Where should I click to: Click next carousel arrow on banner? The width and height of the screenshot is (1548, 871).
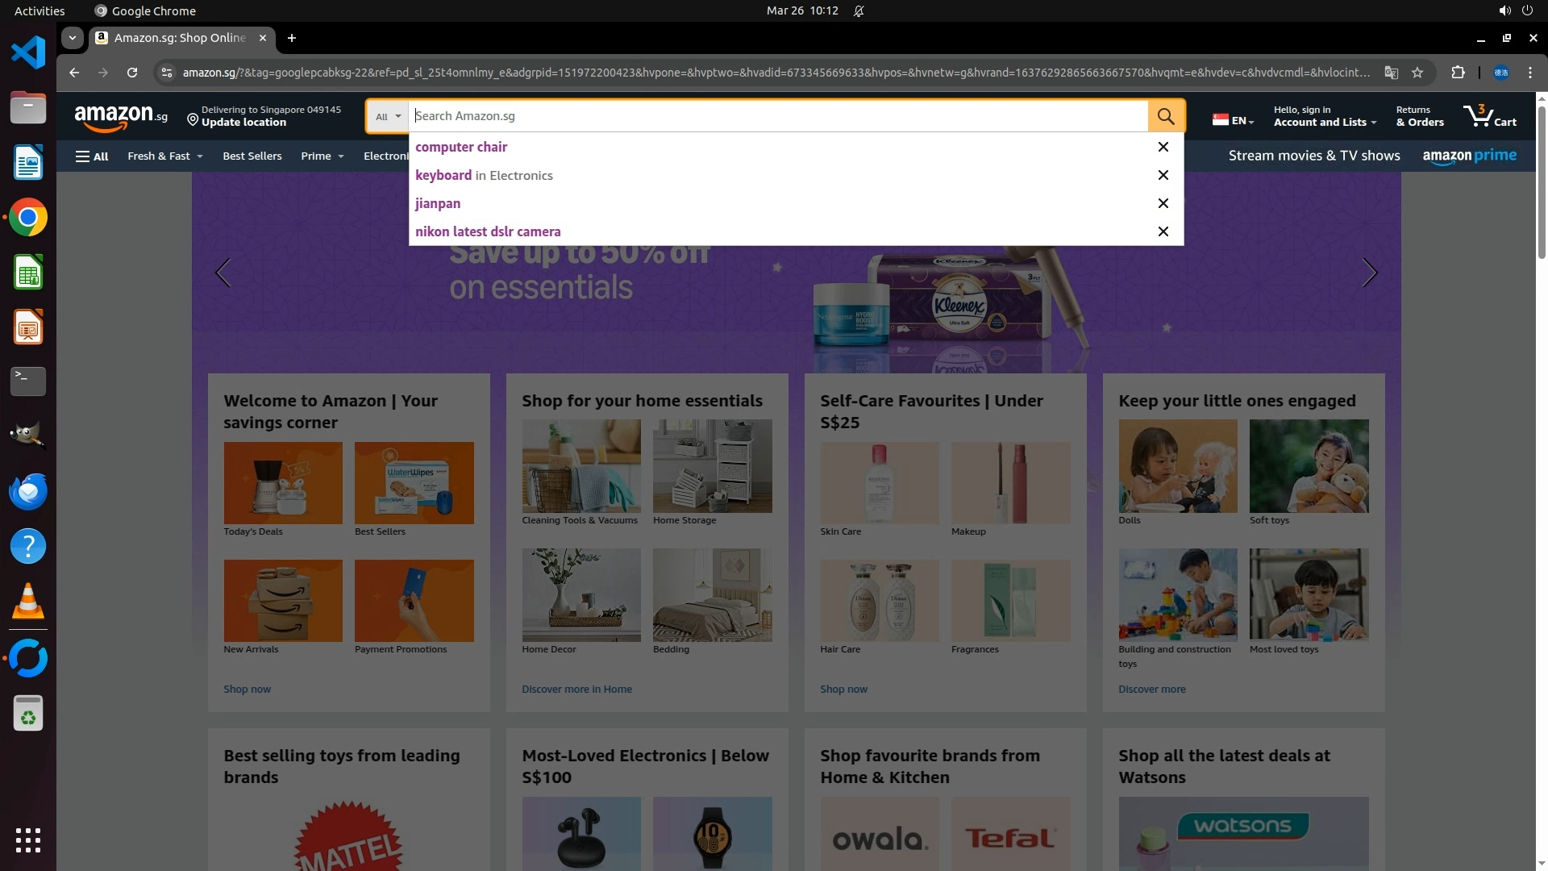point(1369,273)
